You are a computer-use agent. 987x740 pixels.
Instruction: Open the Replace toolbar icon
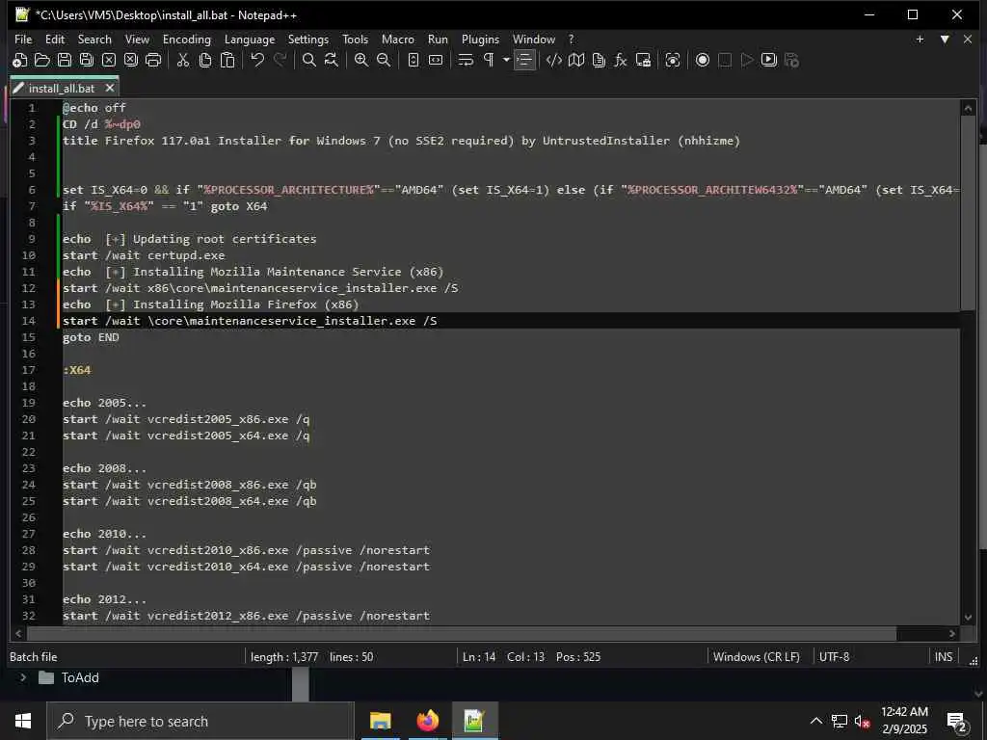coord(332,61)
